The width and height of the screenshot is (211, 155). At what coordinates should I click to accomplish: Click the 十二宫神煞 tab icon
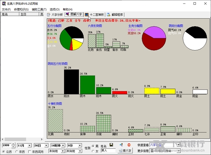click(87, 15)
